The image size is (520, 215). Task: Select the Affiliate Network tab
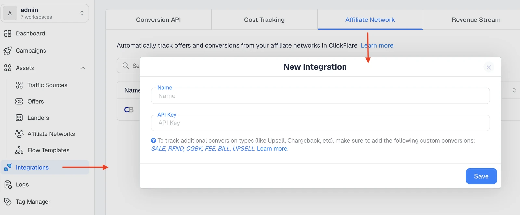coord(370,20)
